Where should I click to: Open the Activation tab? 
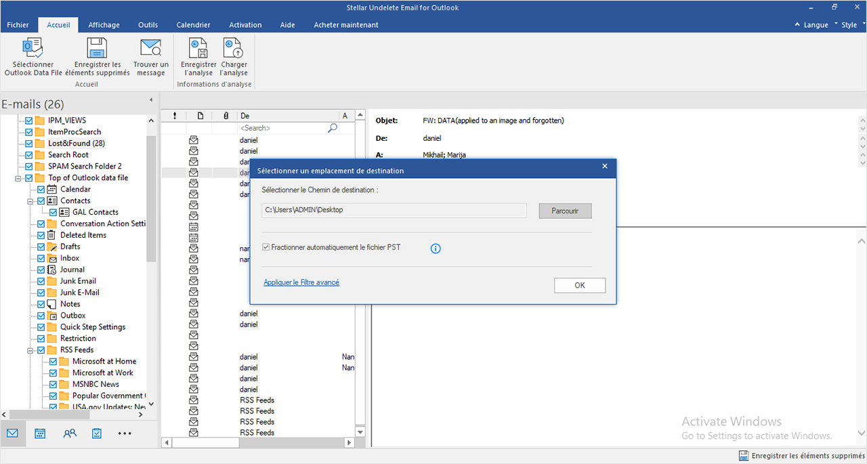coord(245,25)
